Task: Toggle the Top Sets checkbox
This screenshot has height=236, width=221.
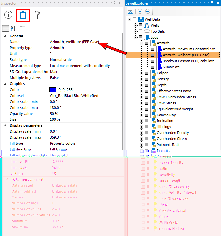Action: pos(140,31)
